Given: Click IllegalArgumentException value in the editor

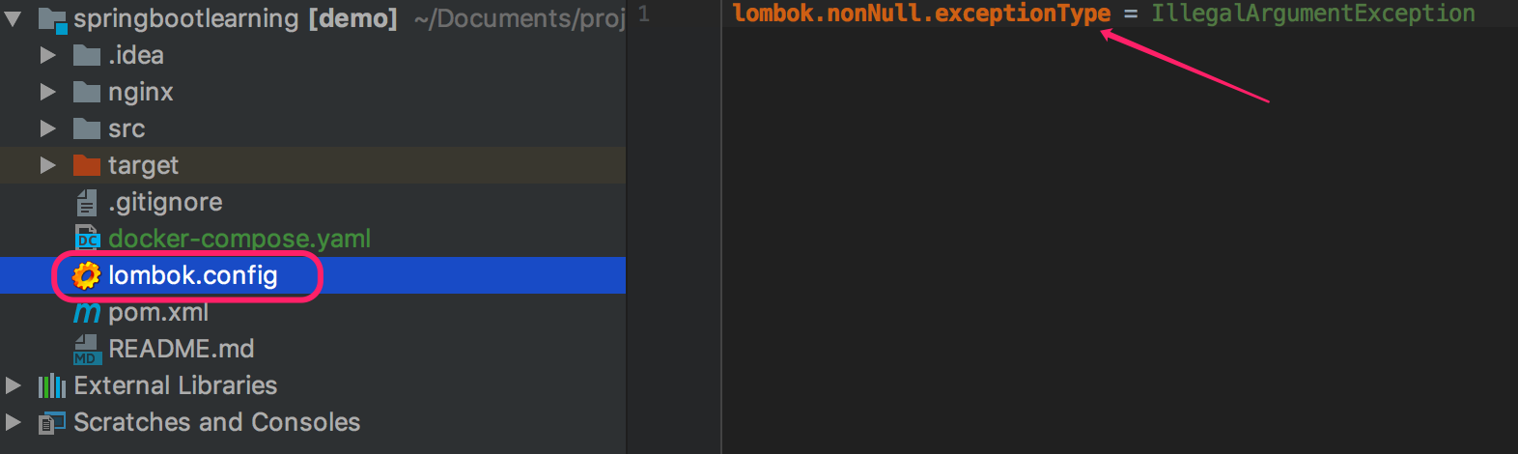Looking at the screenshot, I should point(1313,14).
